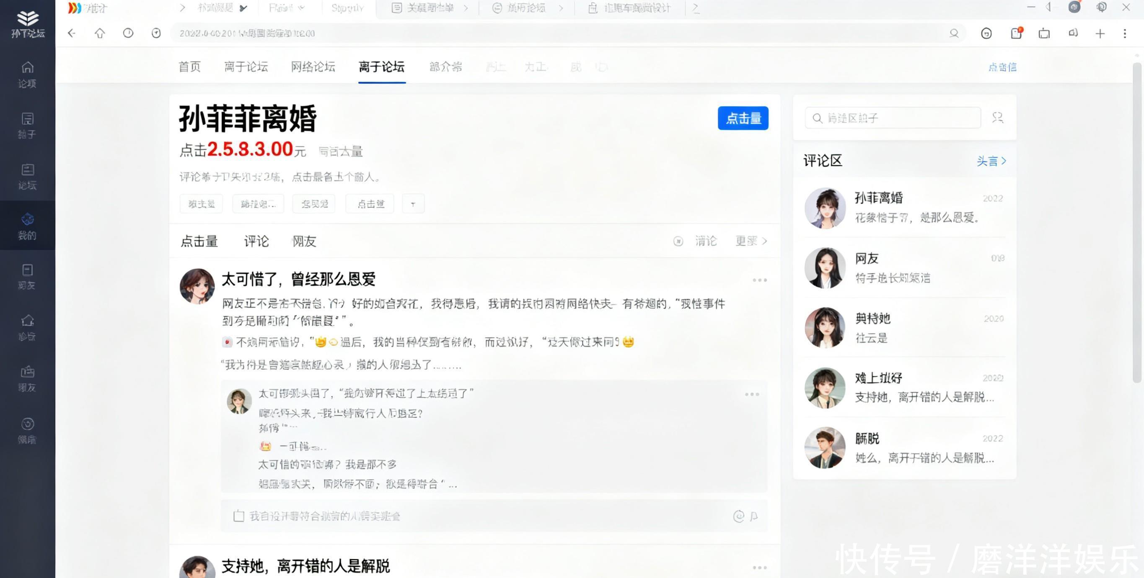Open the vertical three-dot browser menu

1125,34
